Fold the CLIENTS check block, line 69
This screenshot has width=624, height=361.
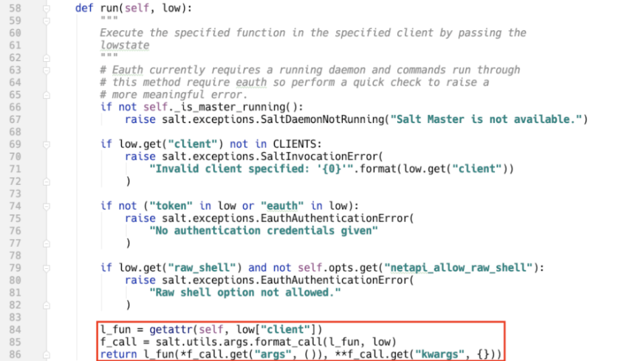(x=46, y=144)
